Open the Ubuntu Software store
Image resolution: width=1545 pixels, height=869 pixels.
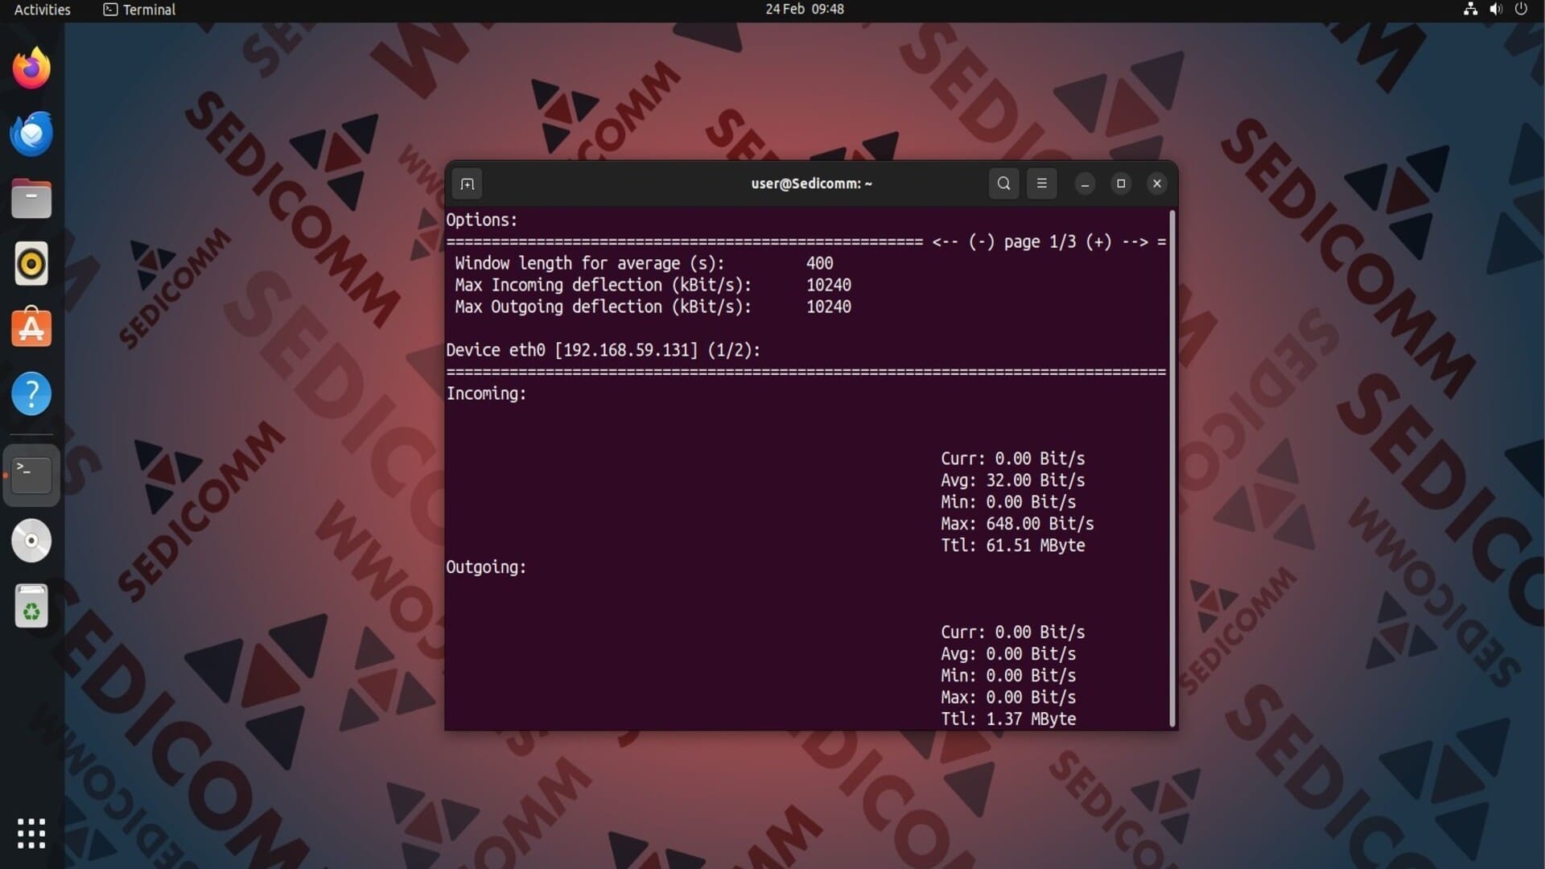31,328
